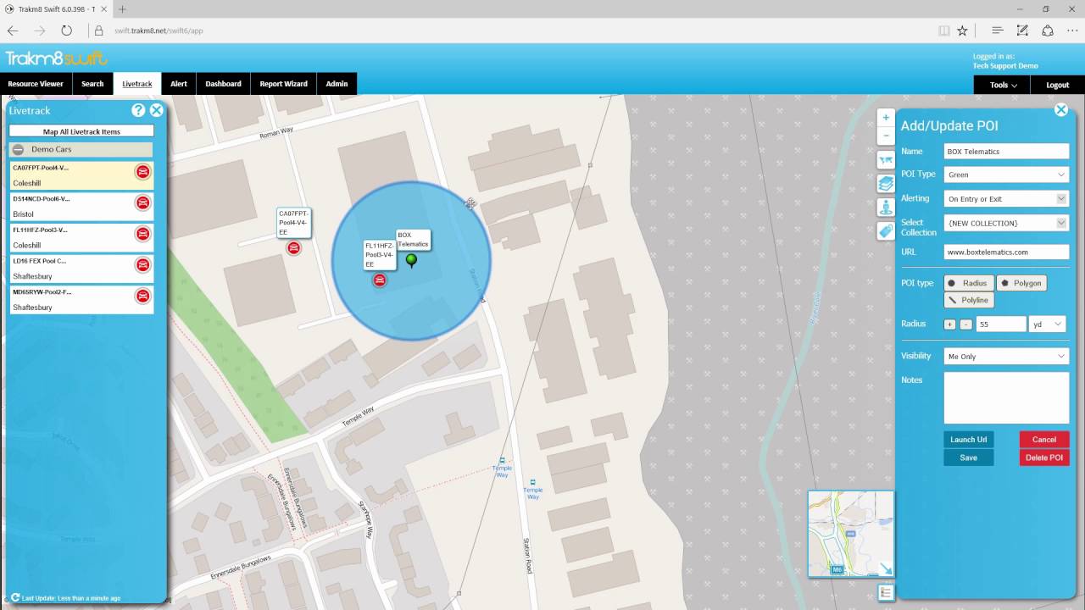The width and height of the screenshot is (1085, 610).
Task: Reload the page in the browser
Action: [66, 30]
